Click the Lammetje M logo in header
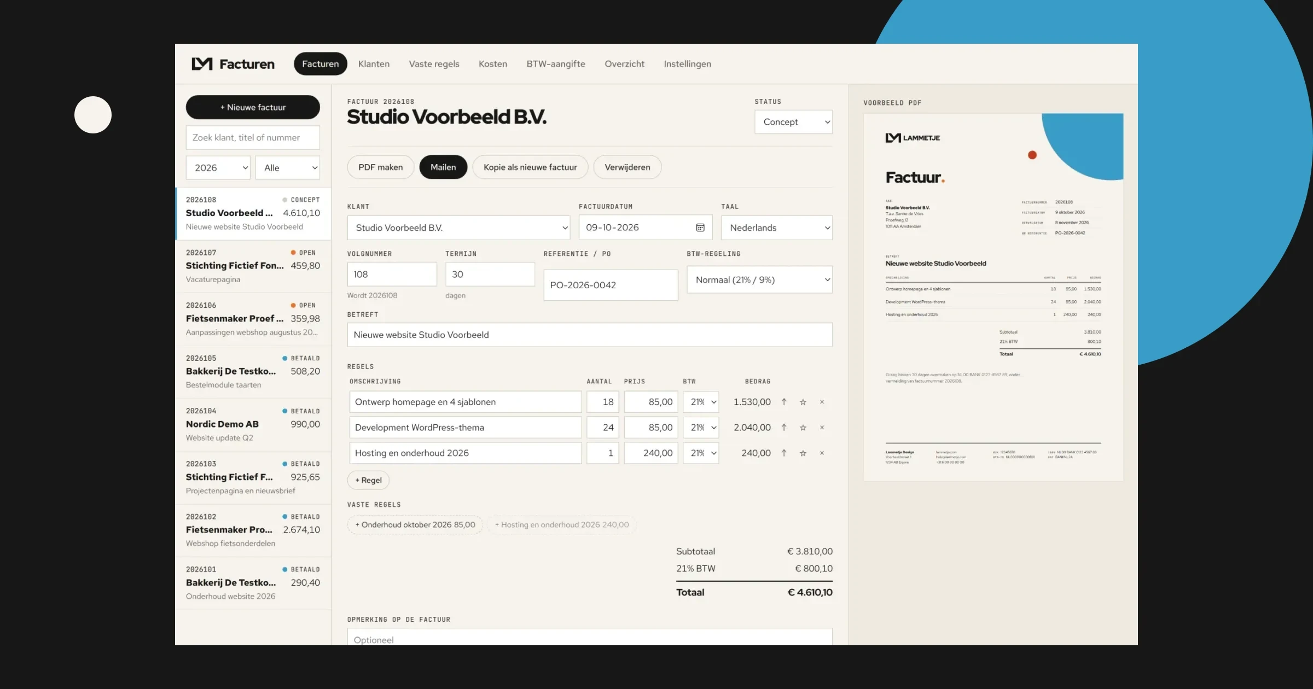The height and width of the screenshot is (689, 1313). [x=202, y=64]
